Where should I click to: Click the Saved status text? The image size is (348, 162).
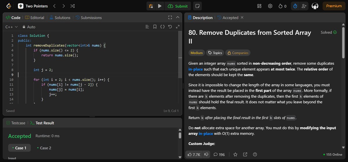(10, 111)
